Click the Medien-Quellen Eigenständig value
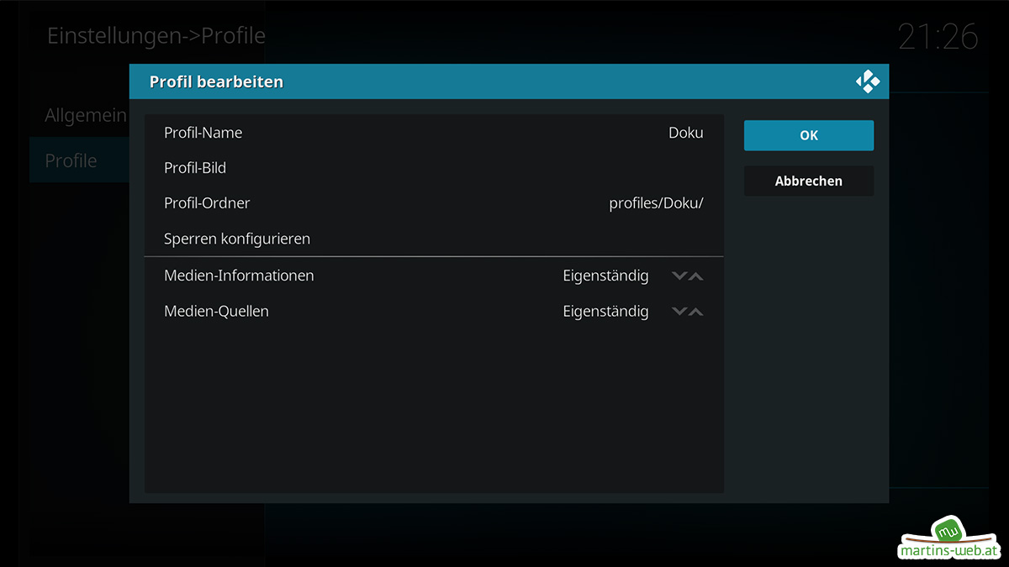The width and height of the screenshot is (1009, 567). tap(605, 312)
